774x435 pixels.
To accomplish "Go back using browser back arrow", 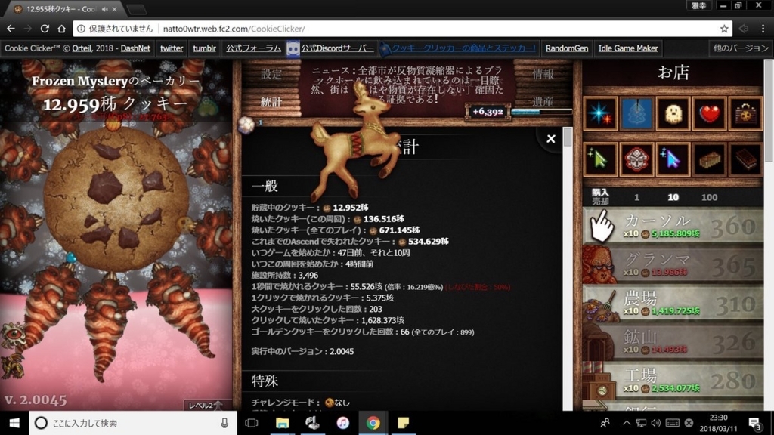I will pyautogui.click(x=11, y=29).
